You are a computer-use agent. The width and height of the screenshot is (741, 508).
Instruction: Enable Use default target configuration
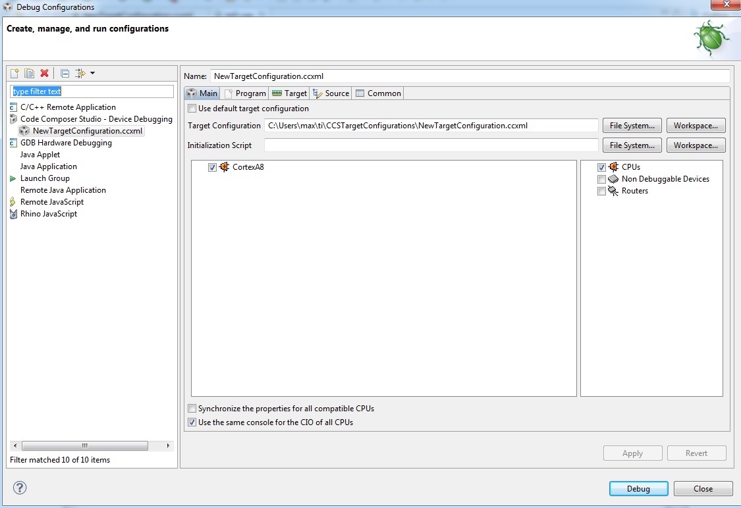192,109
